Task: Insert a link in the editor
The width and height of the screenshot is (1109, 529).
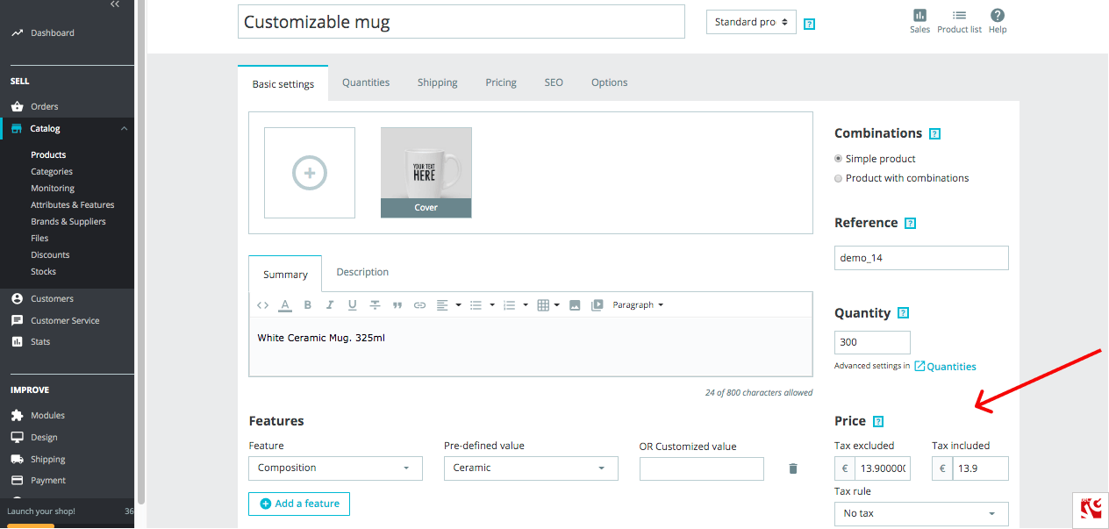Action: (x=419, y=305)
